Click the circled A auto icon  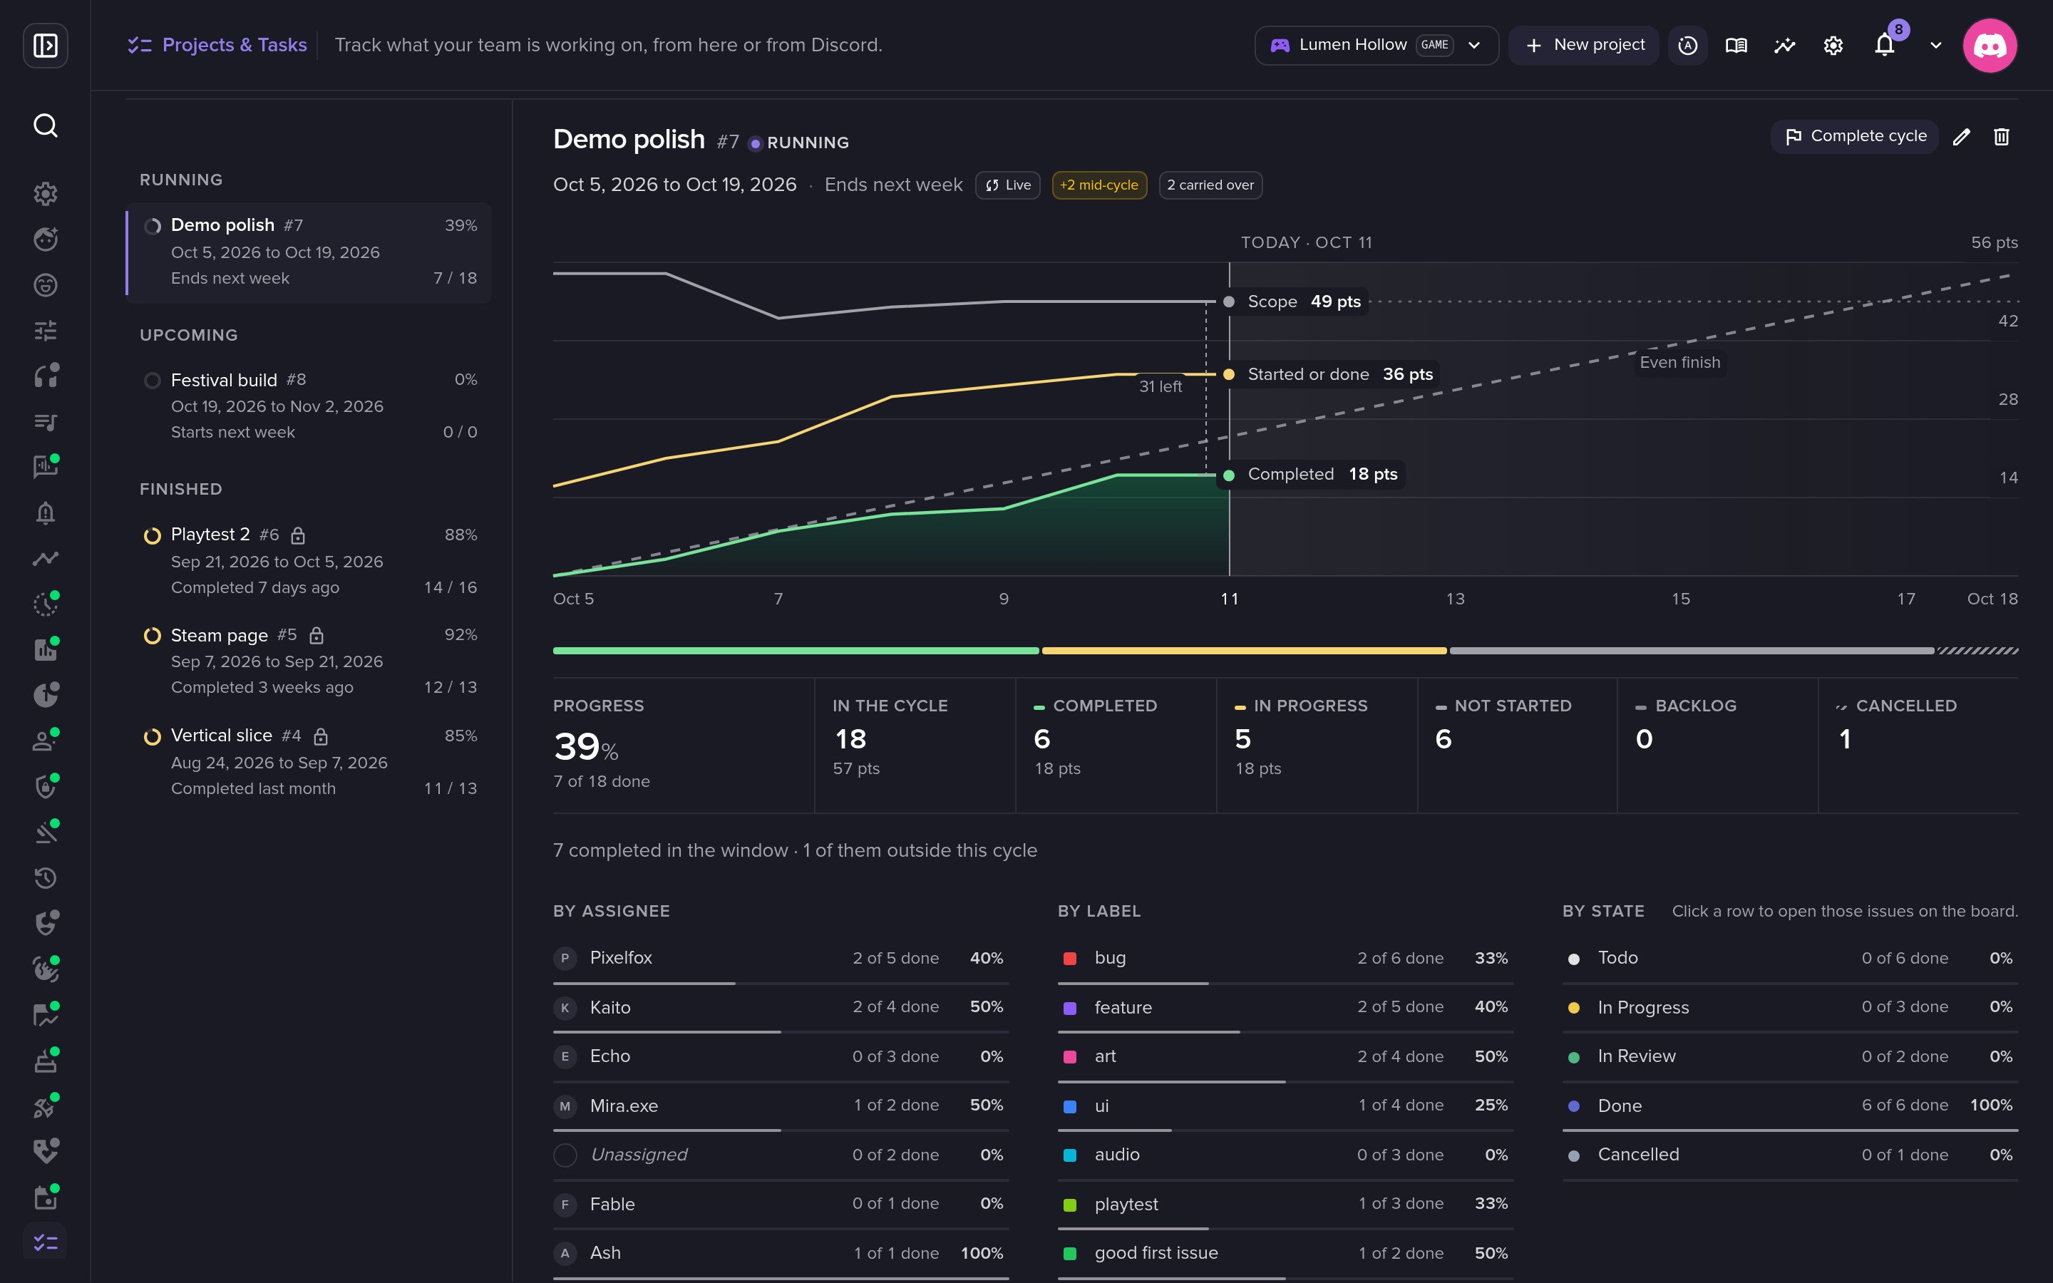click(x=1687, y=45)
